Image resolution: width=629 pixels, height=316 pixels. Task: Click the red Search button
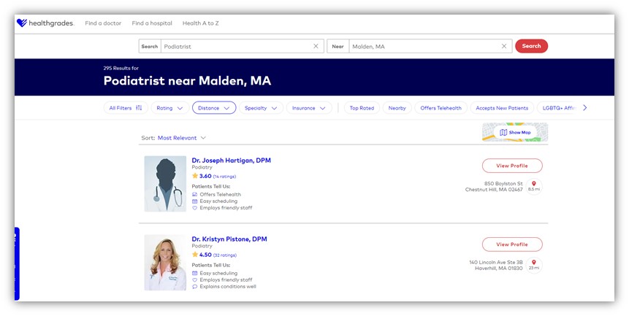click(x=532, y=46)
